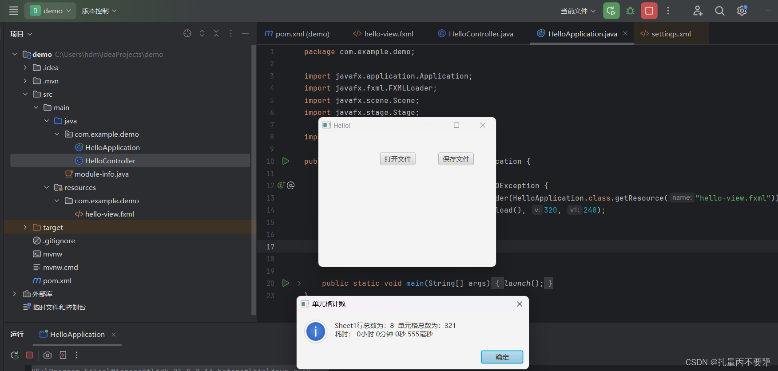Switch to hello-view.fxml tab

383,34
